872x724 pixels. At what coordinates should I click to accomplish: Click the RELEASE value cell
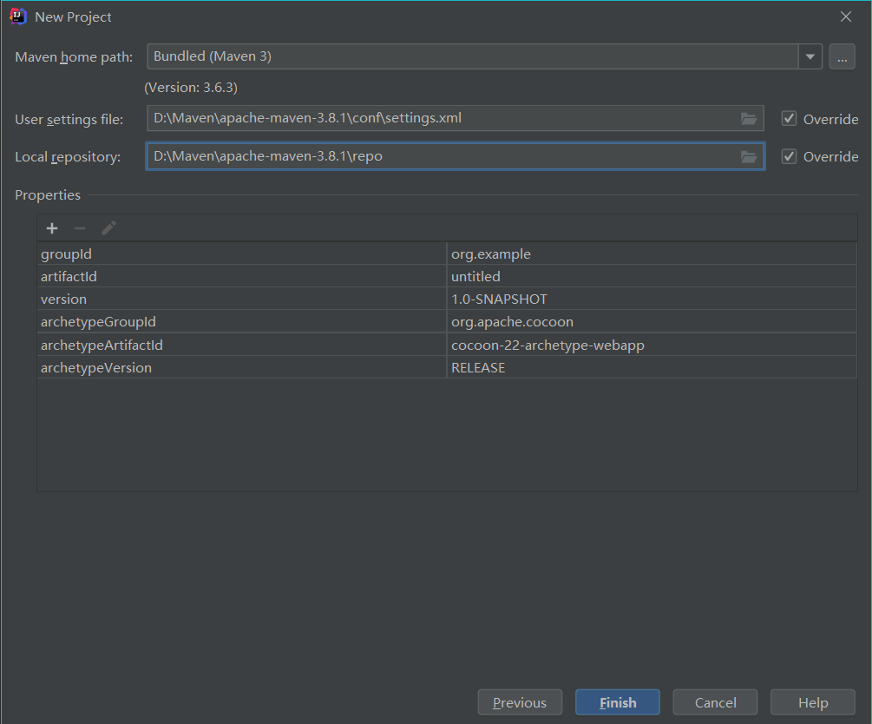click(x=652, y=368)
